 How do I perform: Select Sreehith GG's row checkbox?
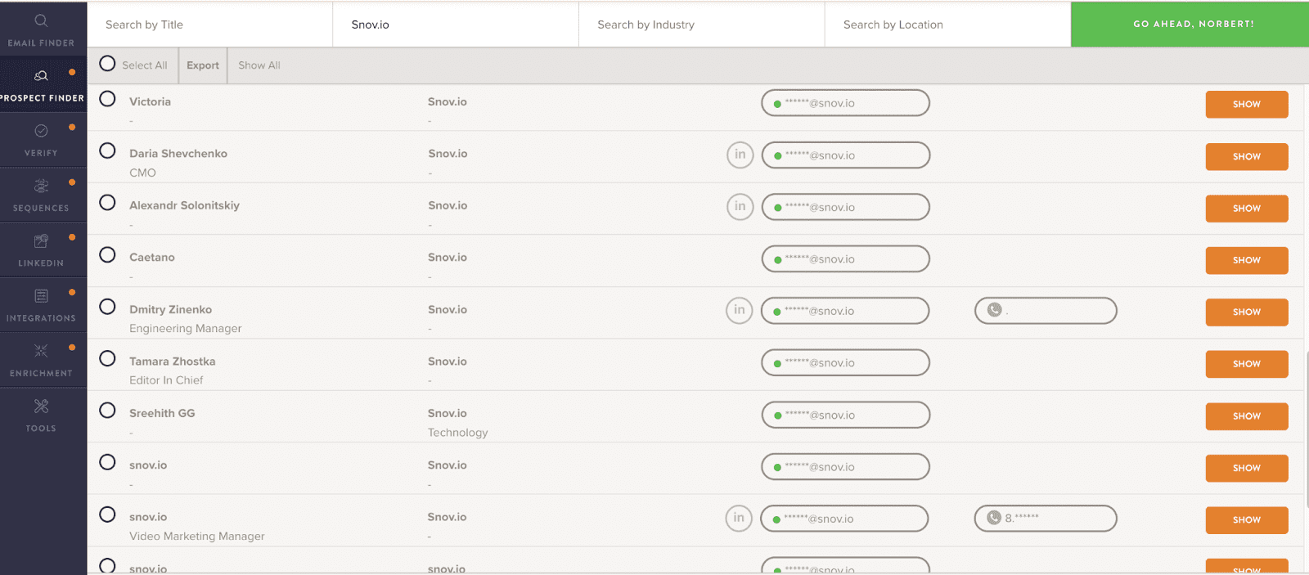[107, 411]
